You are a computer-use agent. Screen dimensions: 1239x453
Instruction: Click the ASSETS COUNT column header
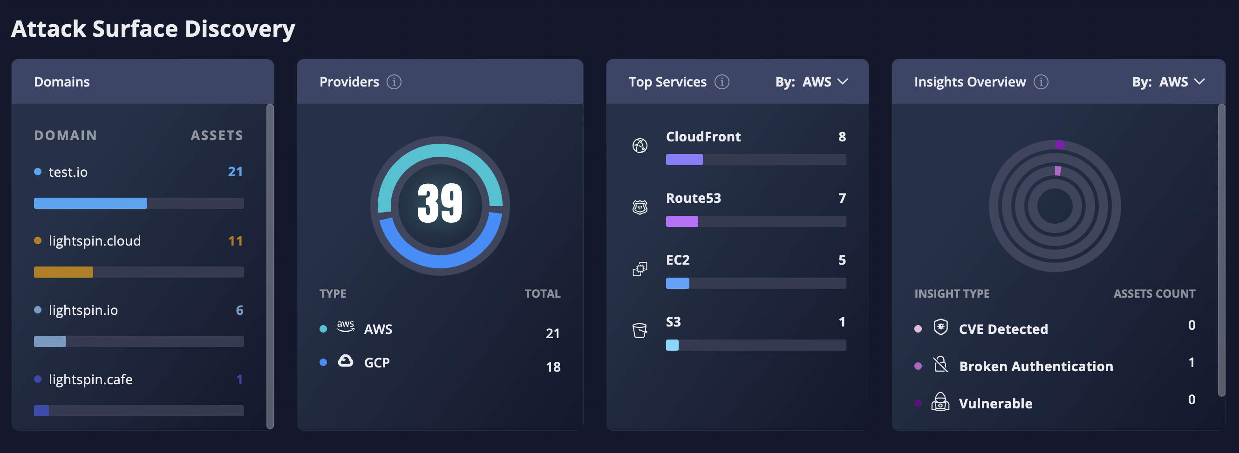tap(1154, 293)
